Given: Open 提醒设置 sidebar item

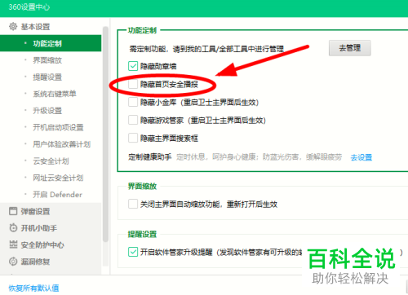Looking at the screenshot, I should (x=47, y=77).
